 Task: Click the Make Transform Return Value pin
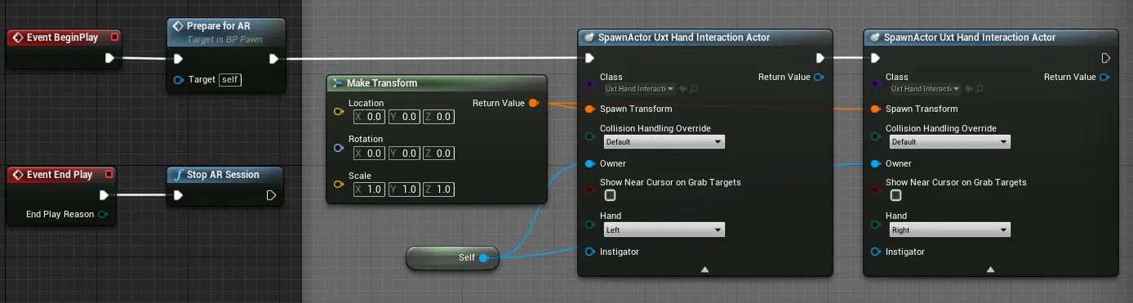click(x=533, y=103)
